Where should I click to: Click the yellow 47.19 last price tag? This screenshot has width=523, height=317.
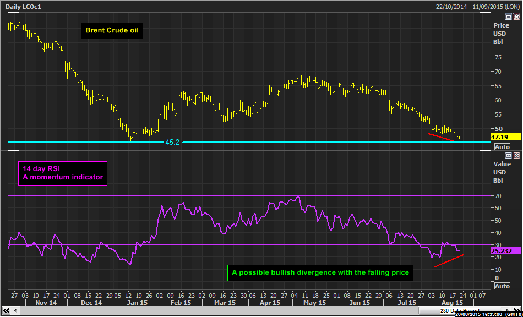point(505,136)
